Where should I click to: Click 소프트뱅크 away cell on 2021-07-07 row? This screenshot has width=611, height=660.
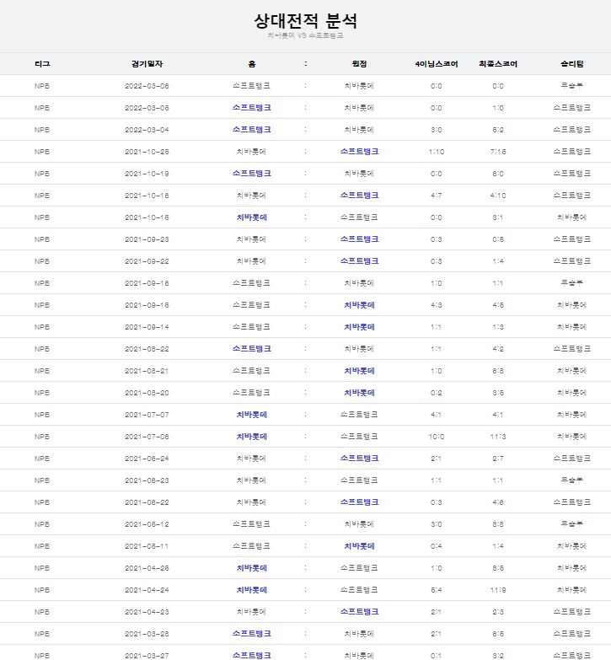click(x=359, y=415)
